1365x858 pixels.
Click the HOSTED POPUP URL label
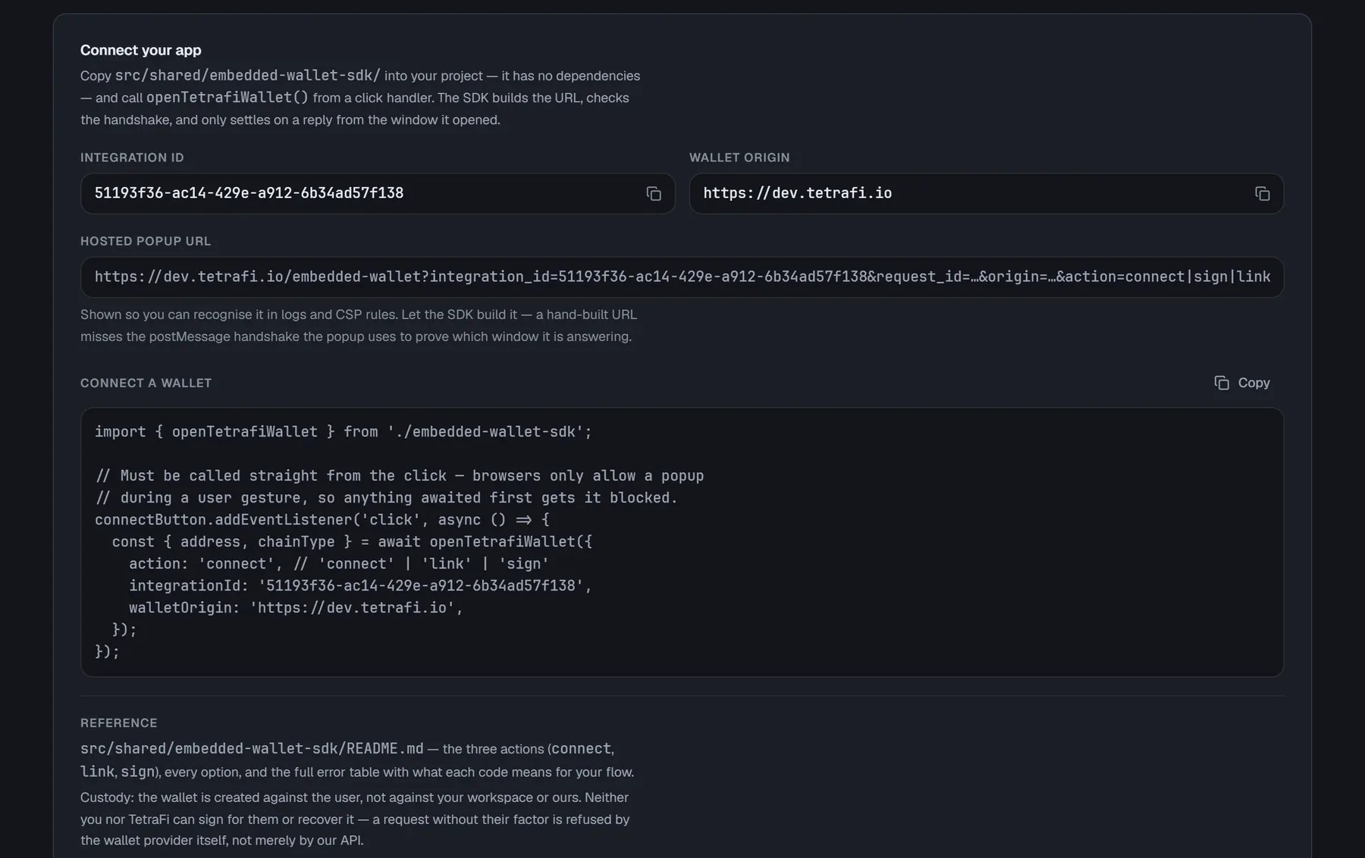point(146,241)
